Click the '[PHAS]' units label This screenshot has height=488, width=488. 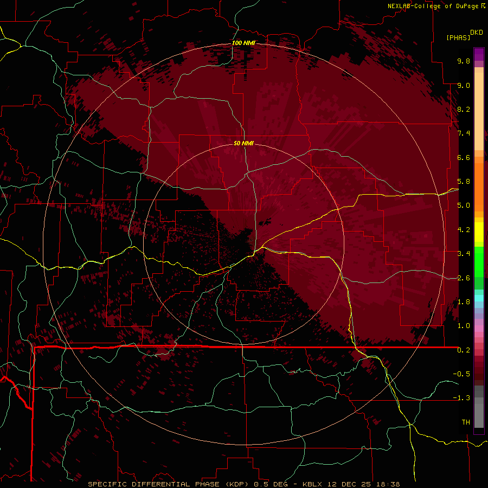458,37
